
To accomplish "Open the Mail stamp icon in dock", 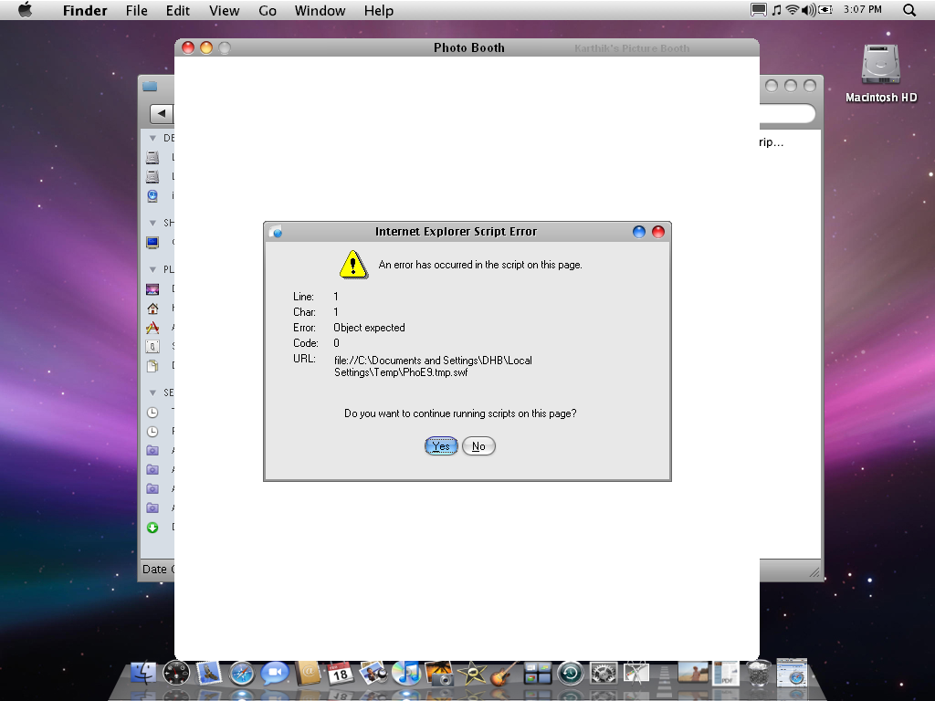I will point(209,674).
